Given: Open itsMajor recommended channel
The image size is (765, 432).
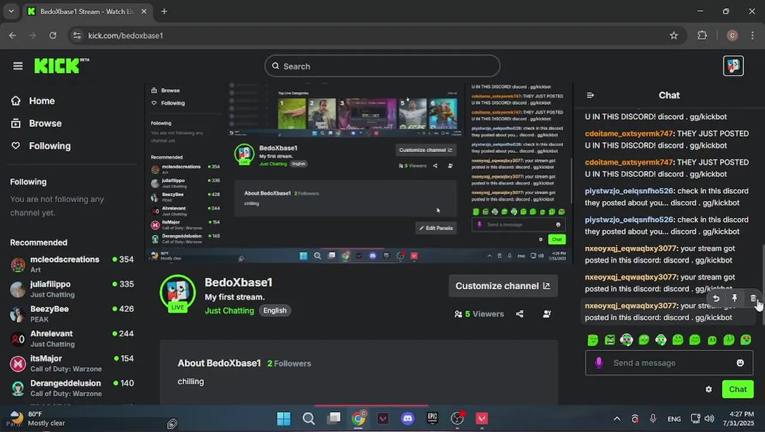Looking at the screenshot, I should pyautogui.click(x=72, y=363).
